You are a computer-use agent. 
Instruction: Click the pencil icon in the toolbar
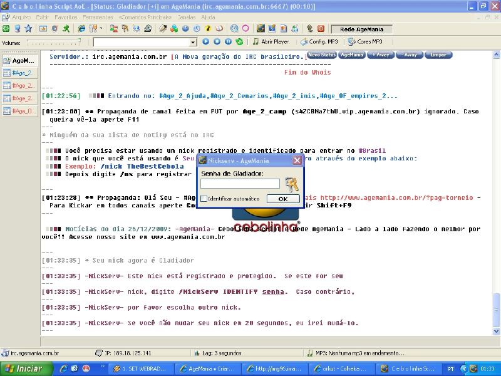point(163,29)
